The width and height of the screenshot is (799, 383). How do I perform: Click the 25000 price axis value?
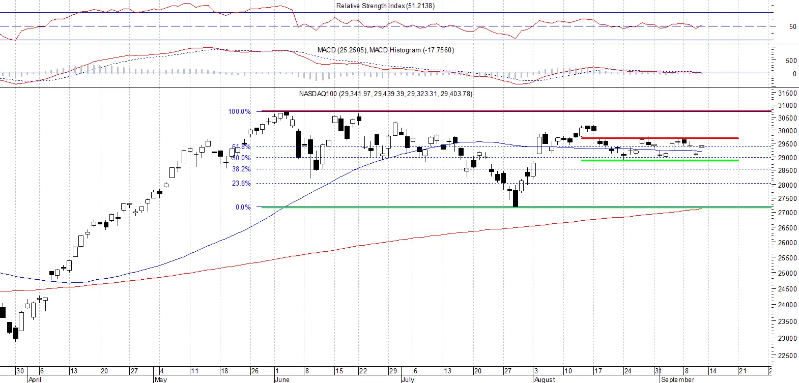pyautogui.click(x=787, y=273)
